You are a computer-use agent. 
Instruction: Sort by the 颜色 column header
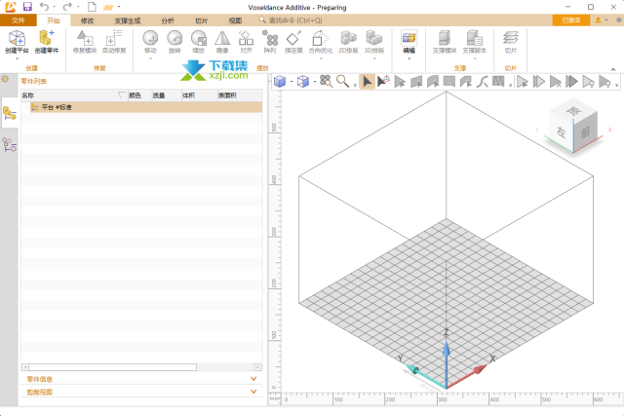[140, 95]
